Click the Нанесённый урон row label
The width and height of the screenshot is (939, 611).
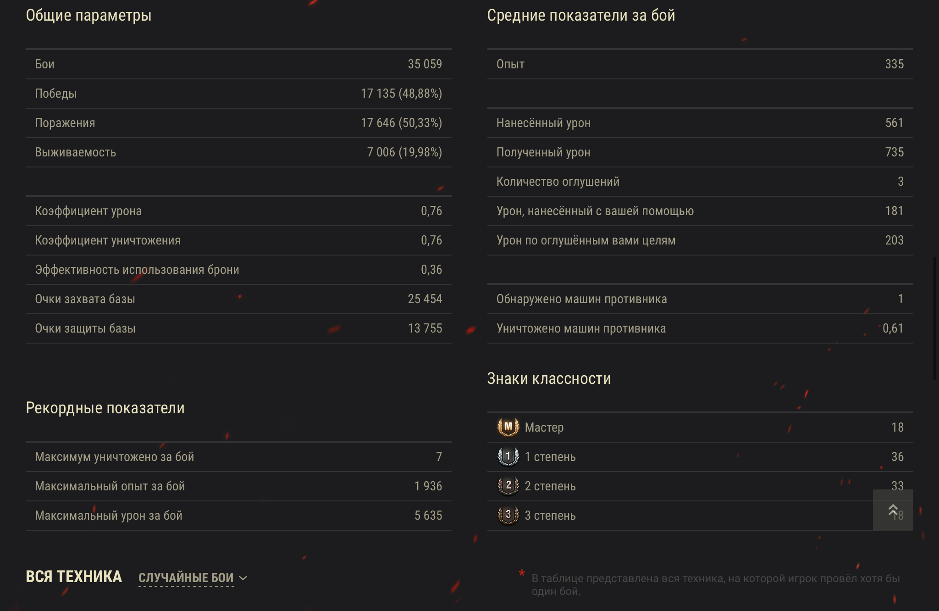click(543, 123)
